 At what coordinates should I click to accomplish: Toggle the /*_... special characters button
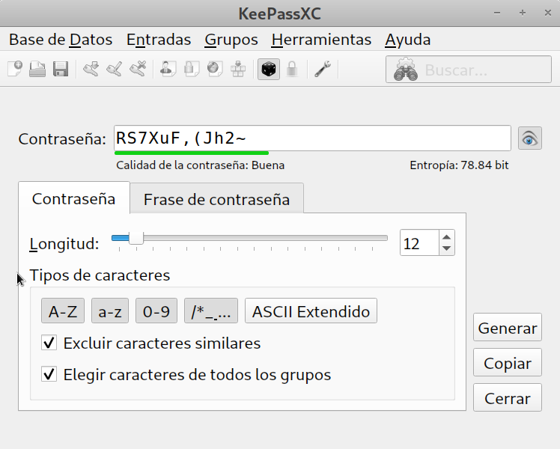(x=211, y=311)
